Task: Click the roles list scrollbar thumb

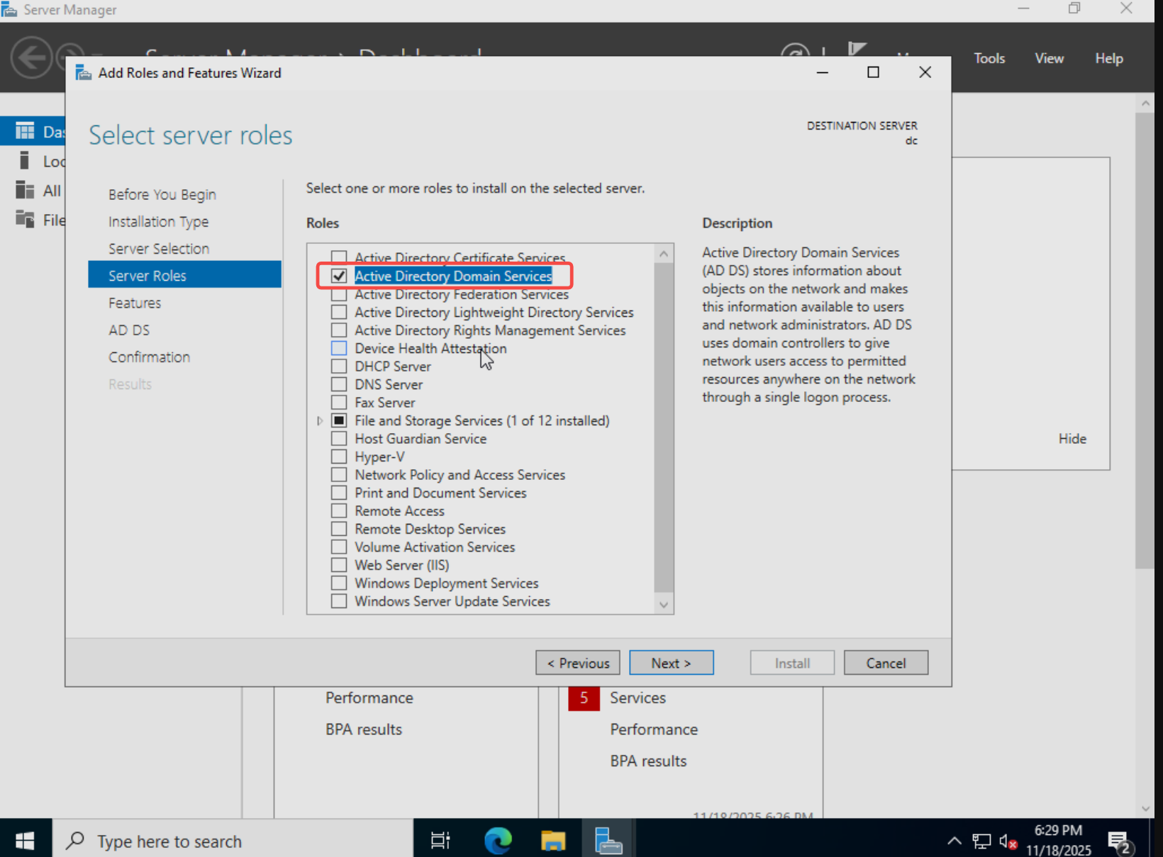Action: tap(664, 427)
